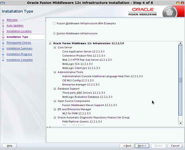Jump to the Prerequisite Checks step
This screenshot has width=185, height=150.
(19, 43)
